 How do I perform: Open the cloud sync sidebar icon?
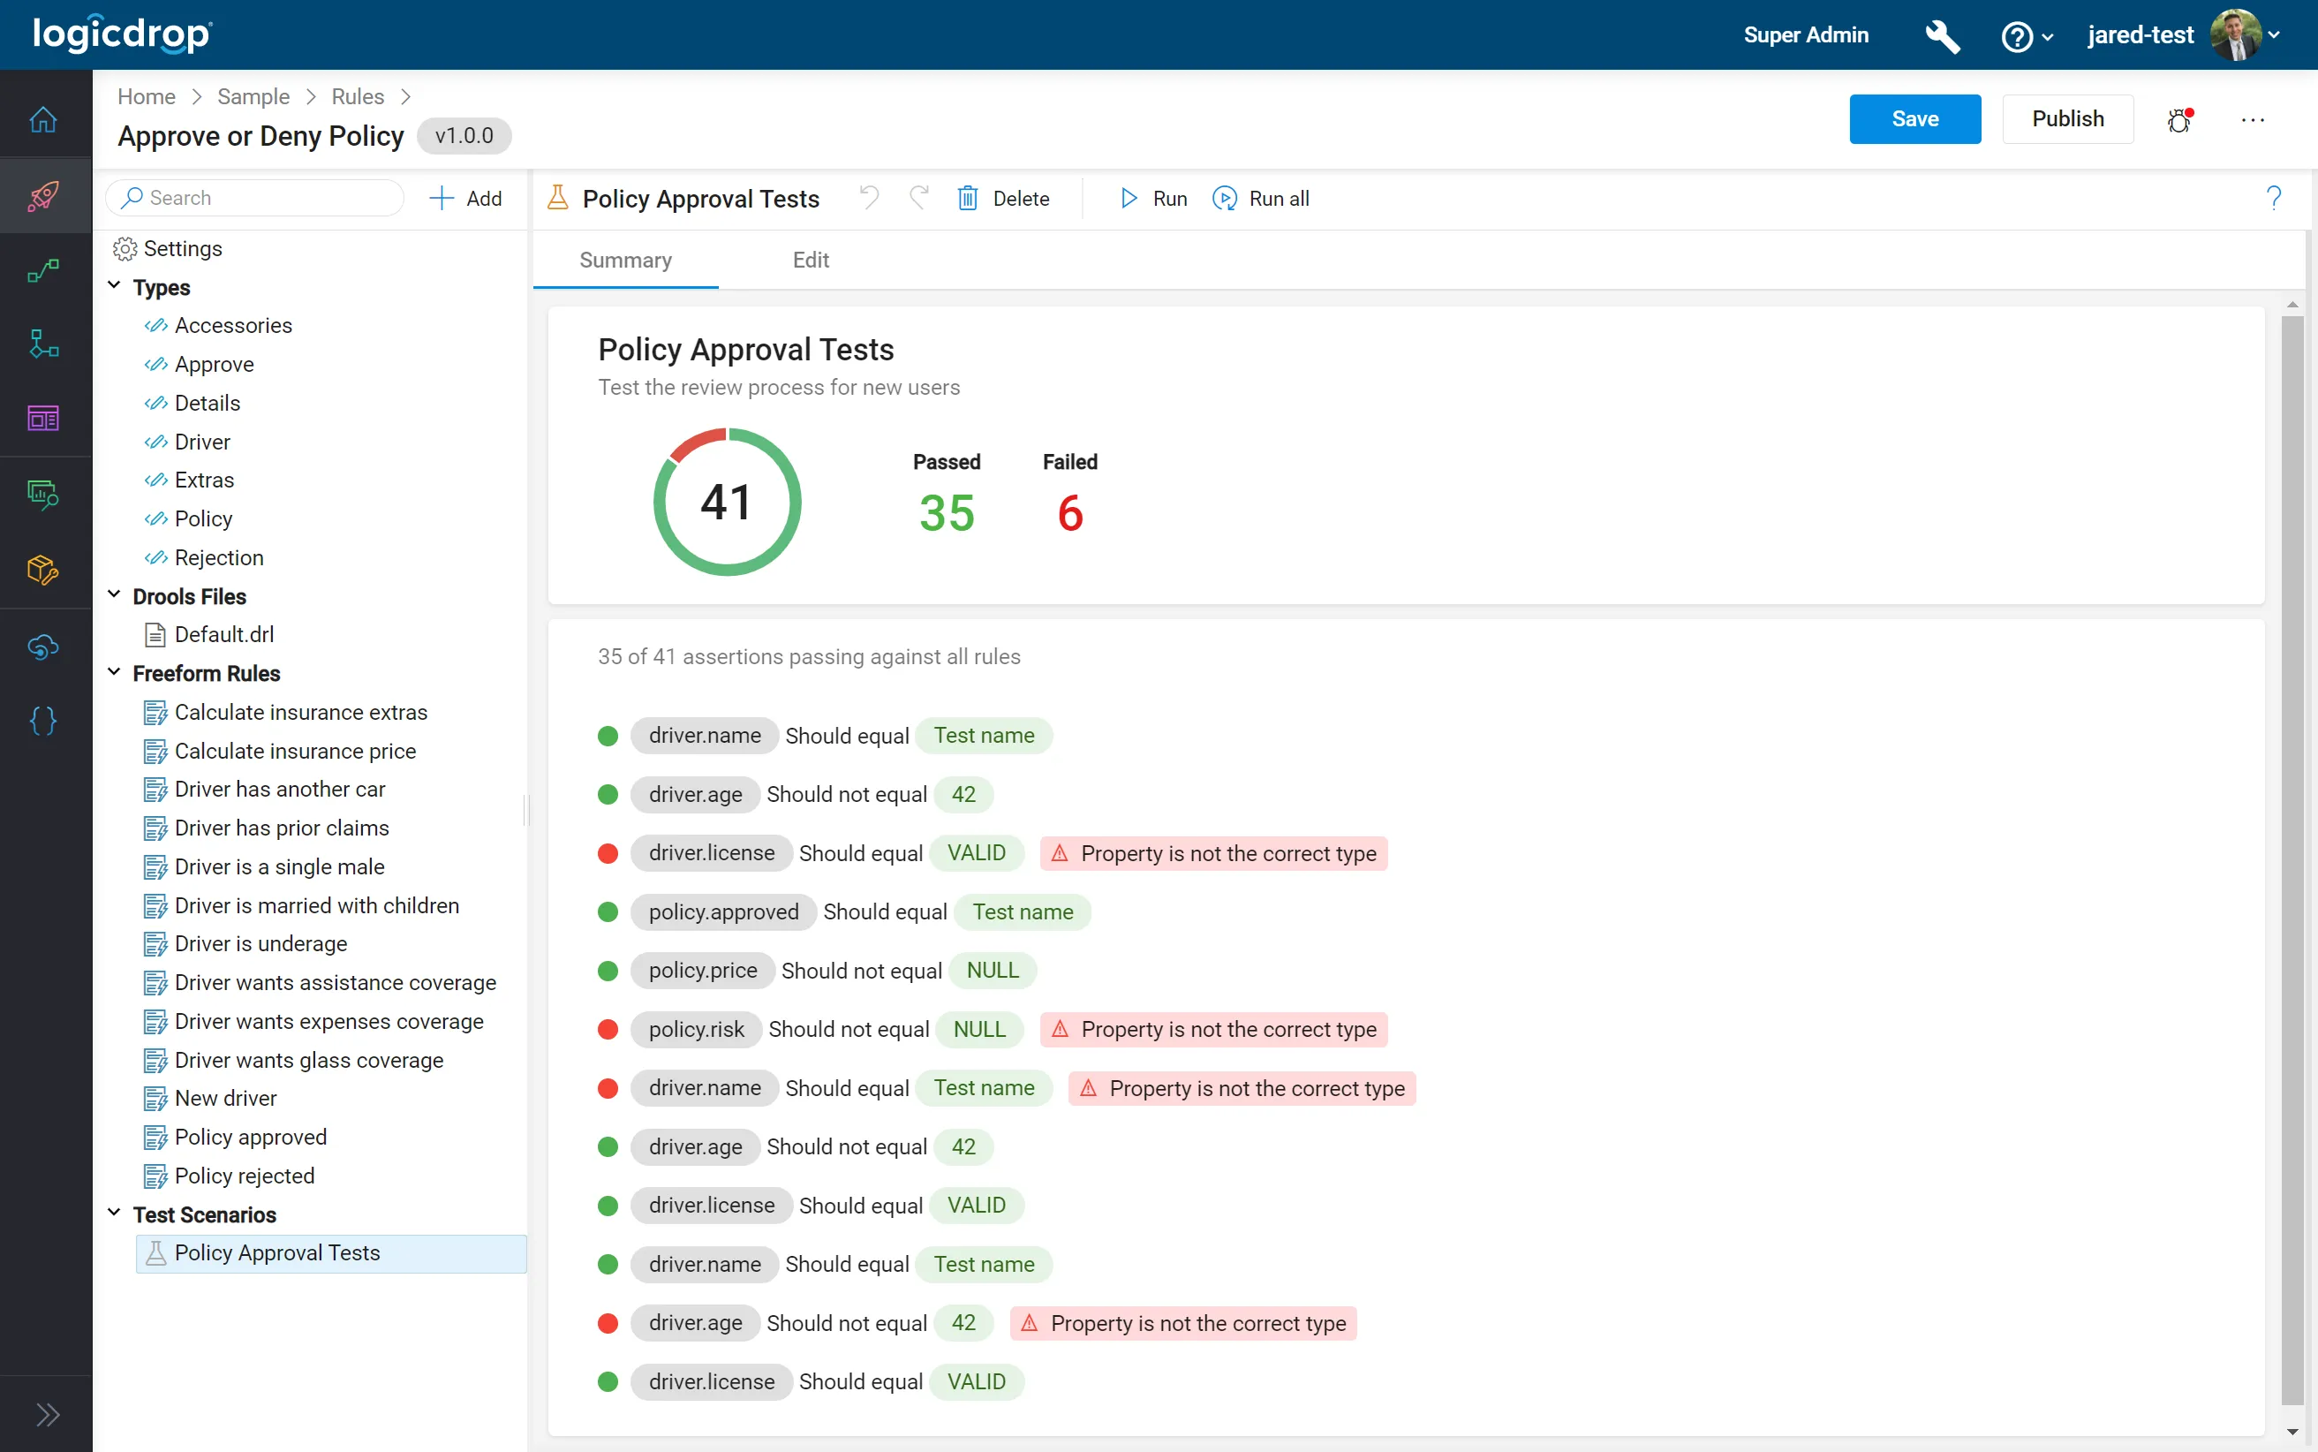pos(43,647)
